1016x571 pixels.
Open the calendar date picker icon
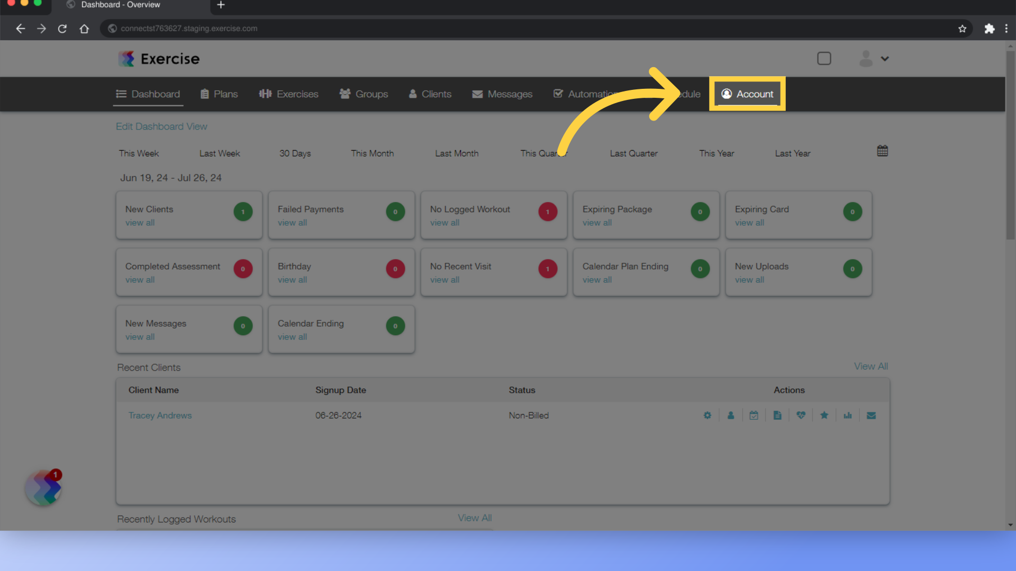(x=882, y=151)
